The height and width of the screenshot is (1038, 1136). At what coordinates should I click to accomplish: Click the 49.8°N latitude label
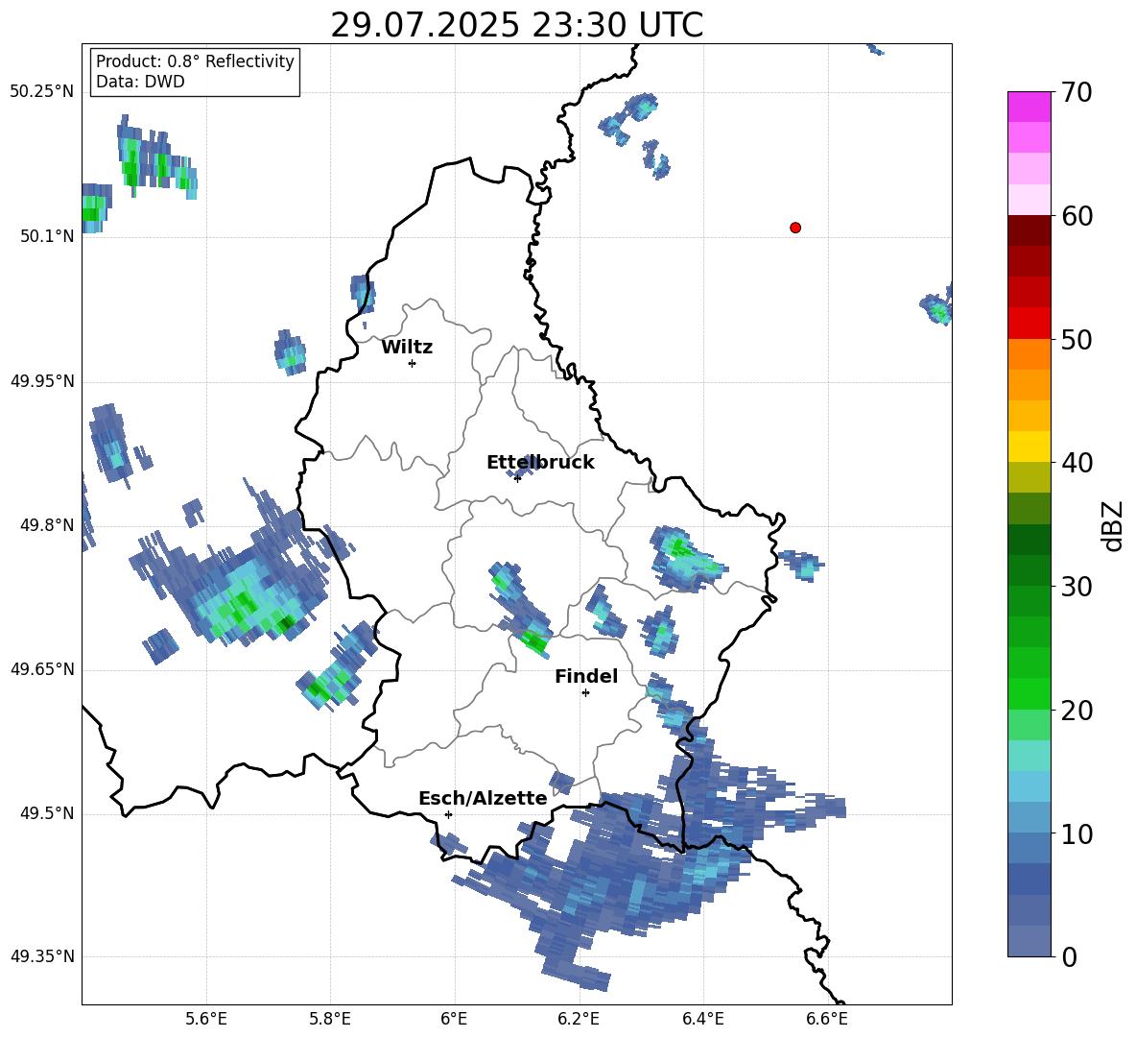[47, 525]
